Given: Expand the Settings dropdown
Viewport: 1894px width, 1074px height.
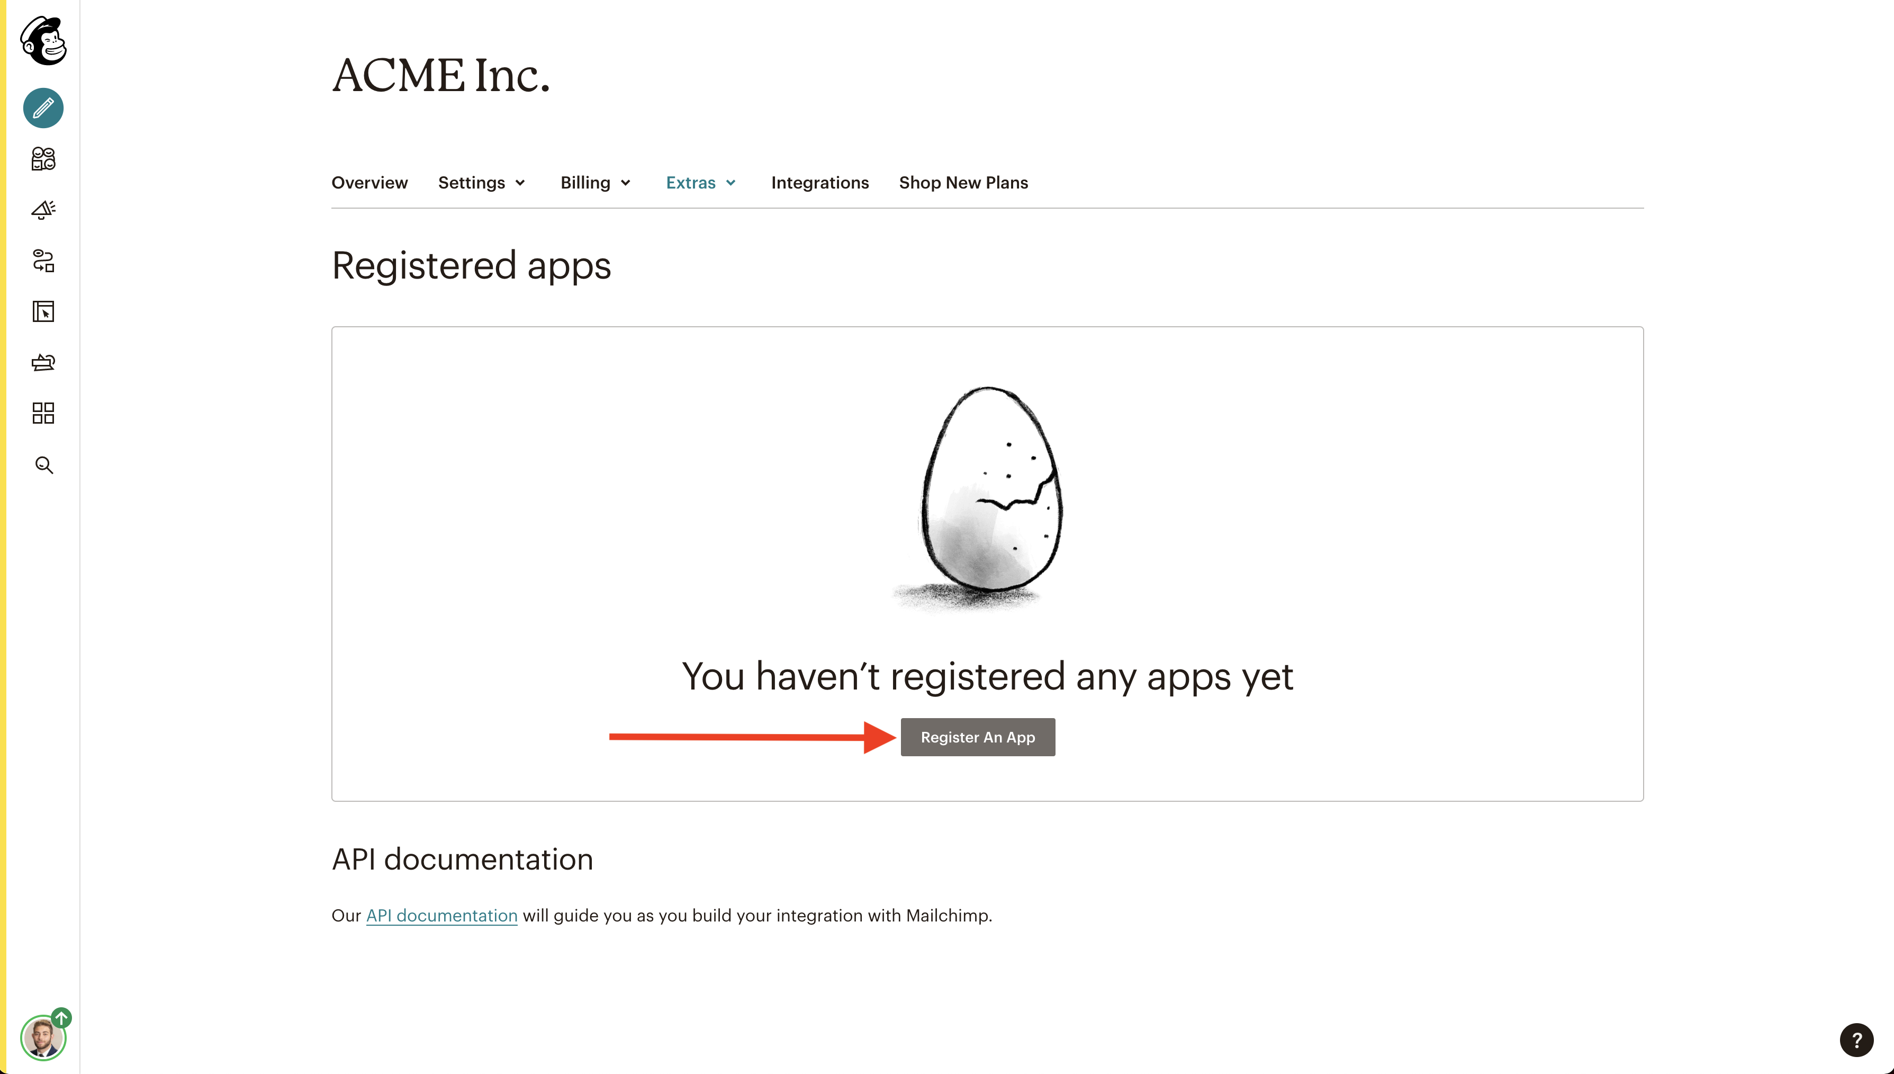Looking at the screenshot, I should (x=481, y=183).
